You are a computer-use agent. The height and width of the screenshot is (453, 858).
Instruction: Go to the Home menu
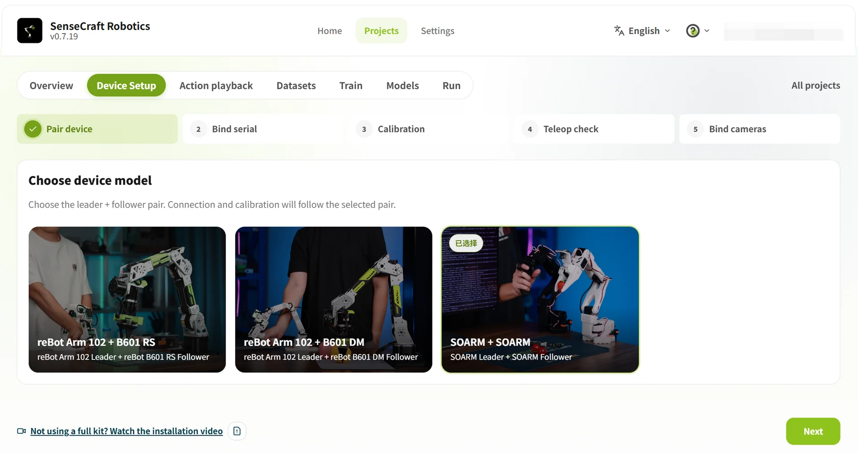[x=330, y=31]
